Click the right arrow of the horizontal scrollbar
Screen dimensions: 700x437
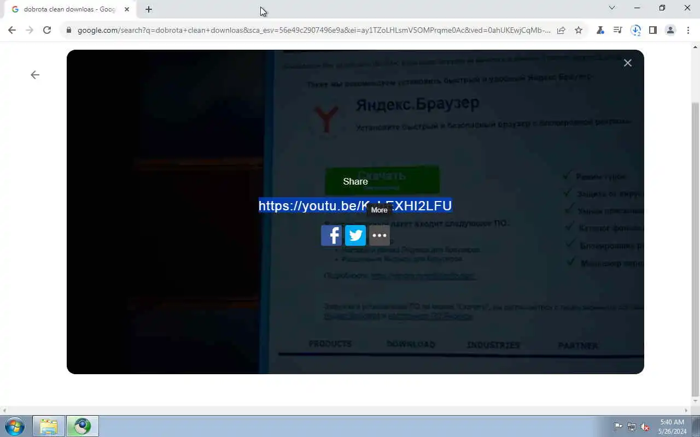[687, 410]
